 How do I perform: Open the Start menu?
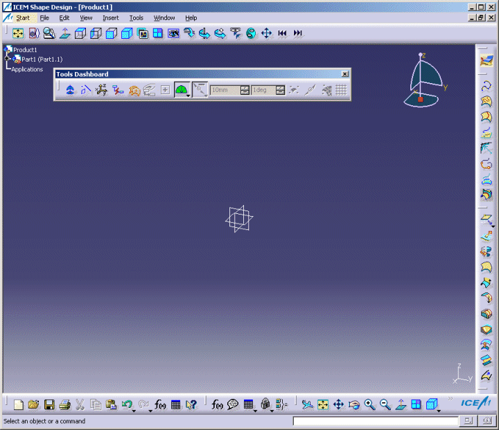[23, 18]
